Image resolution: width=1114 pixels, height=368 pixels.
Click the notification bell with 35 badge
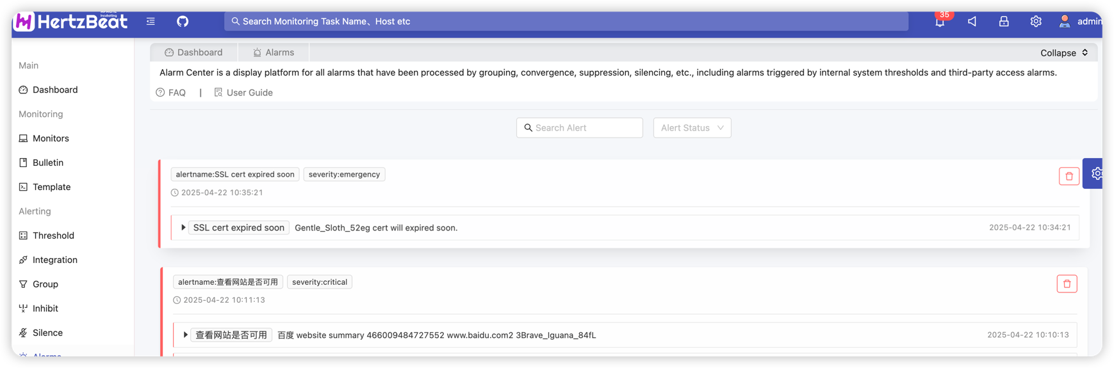(940, 22)
